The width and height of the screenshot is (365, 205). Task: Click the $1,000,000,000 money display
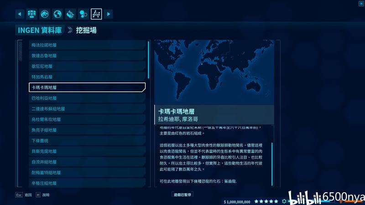[x=237, y=202]
